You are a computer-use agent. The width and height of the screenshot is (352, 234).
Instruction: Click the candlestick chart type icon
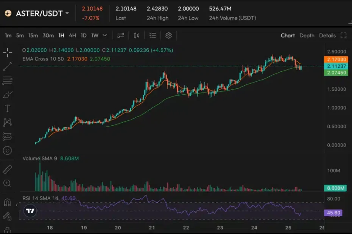coord(137,35)
